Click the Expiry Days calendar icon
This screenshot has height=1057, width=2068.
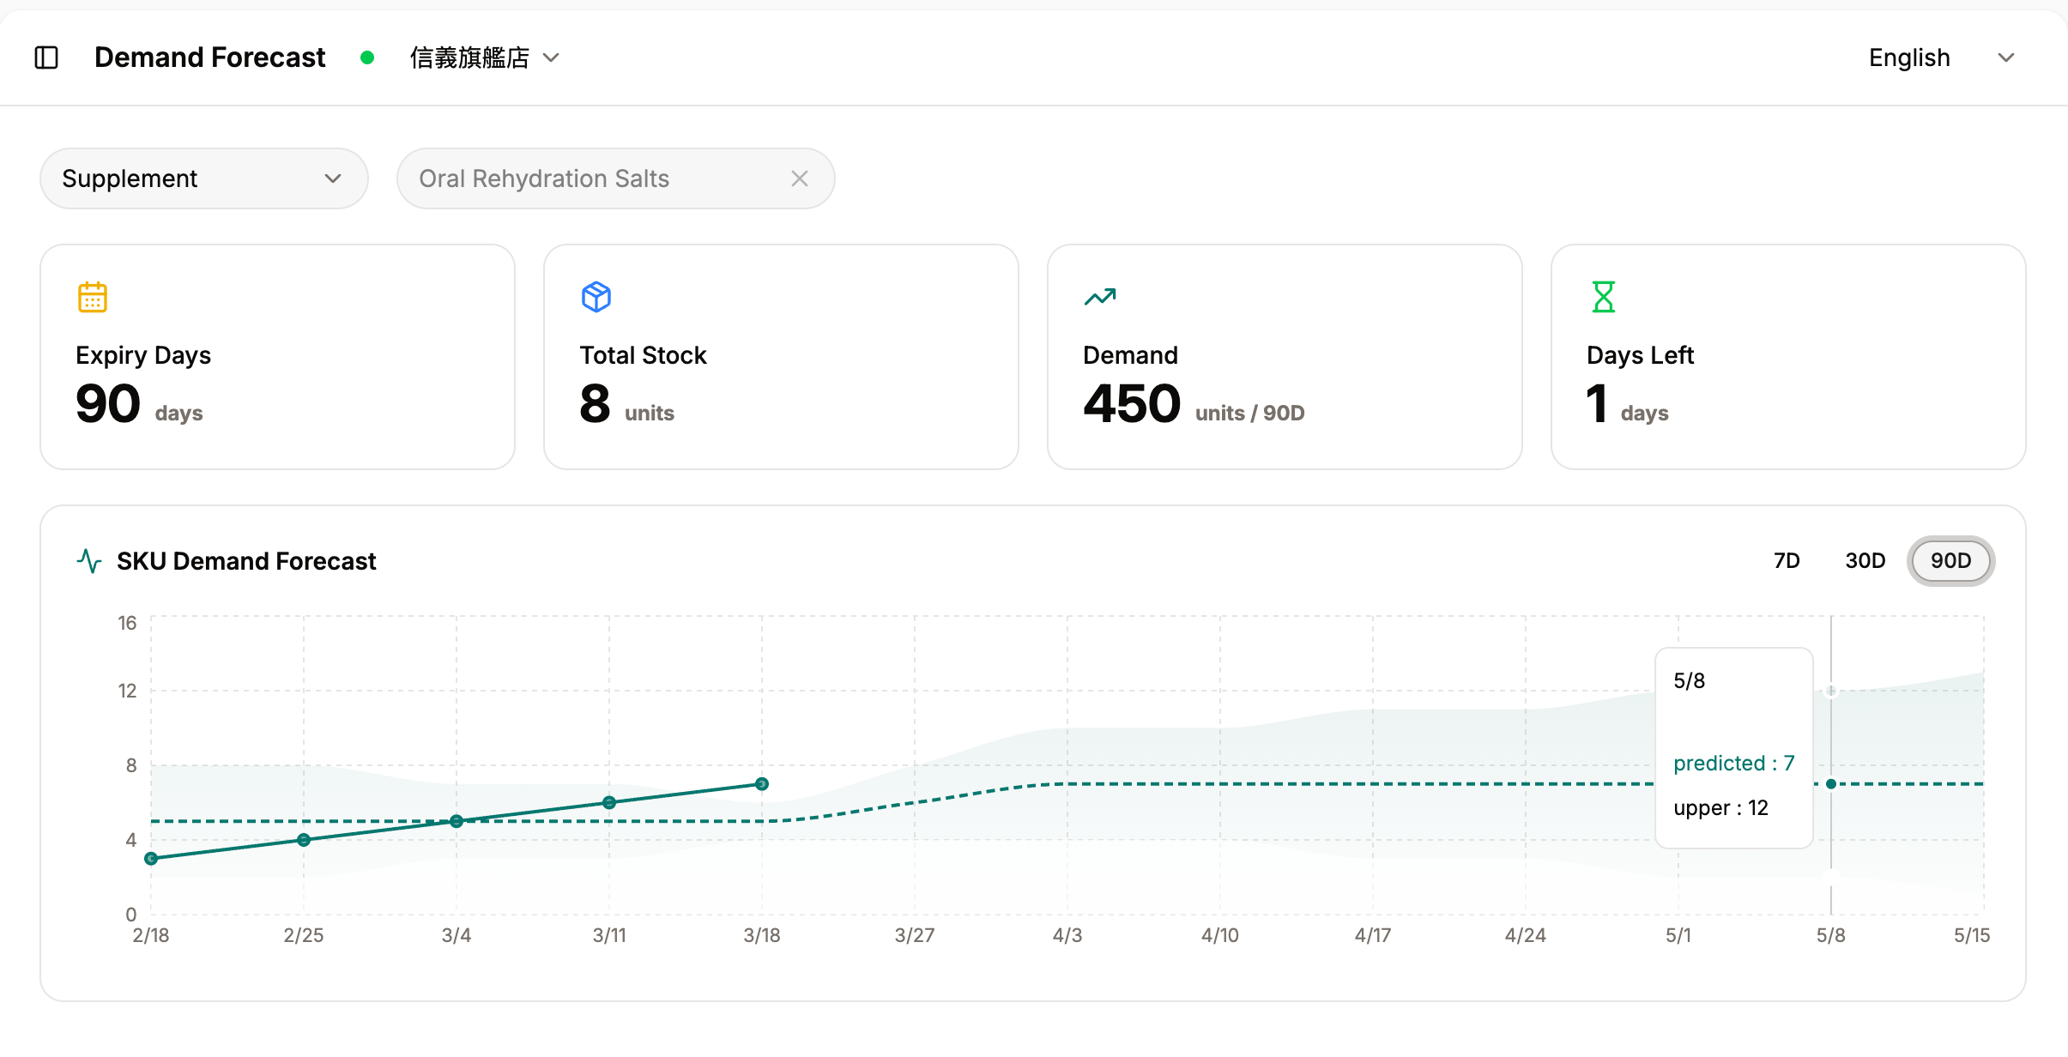(x=93, y=297)
